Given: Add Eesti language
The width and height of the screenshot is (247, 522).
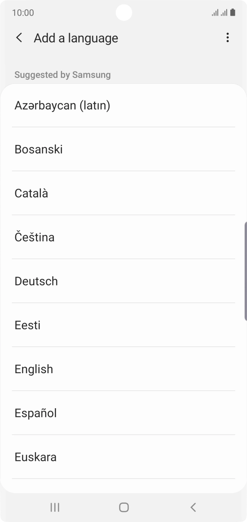Looking at the screenshot, I should (x=27, y=325).
